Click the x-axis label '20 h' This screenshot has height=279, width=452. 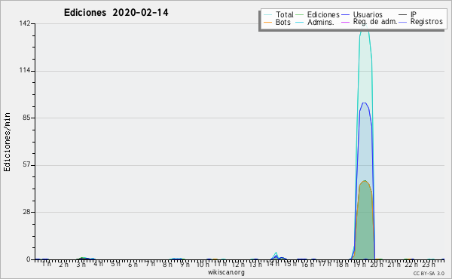(x=377, y=264)
